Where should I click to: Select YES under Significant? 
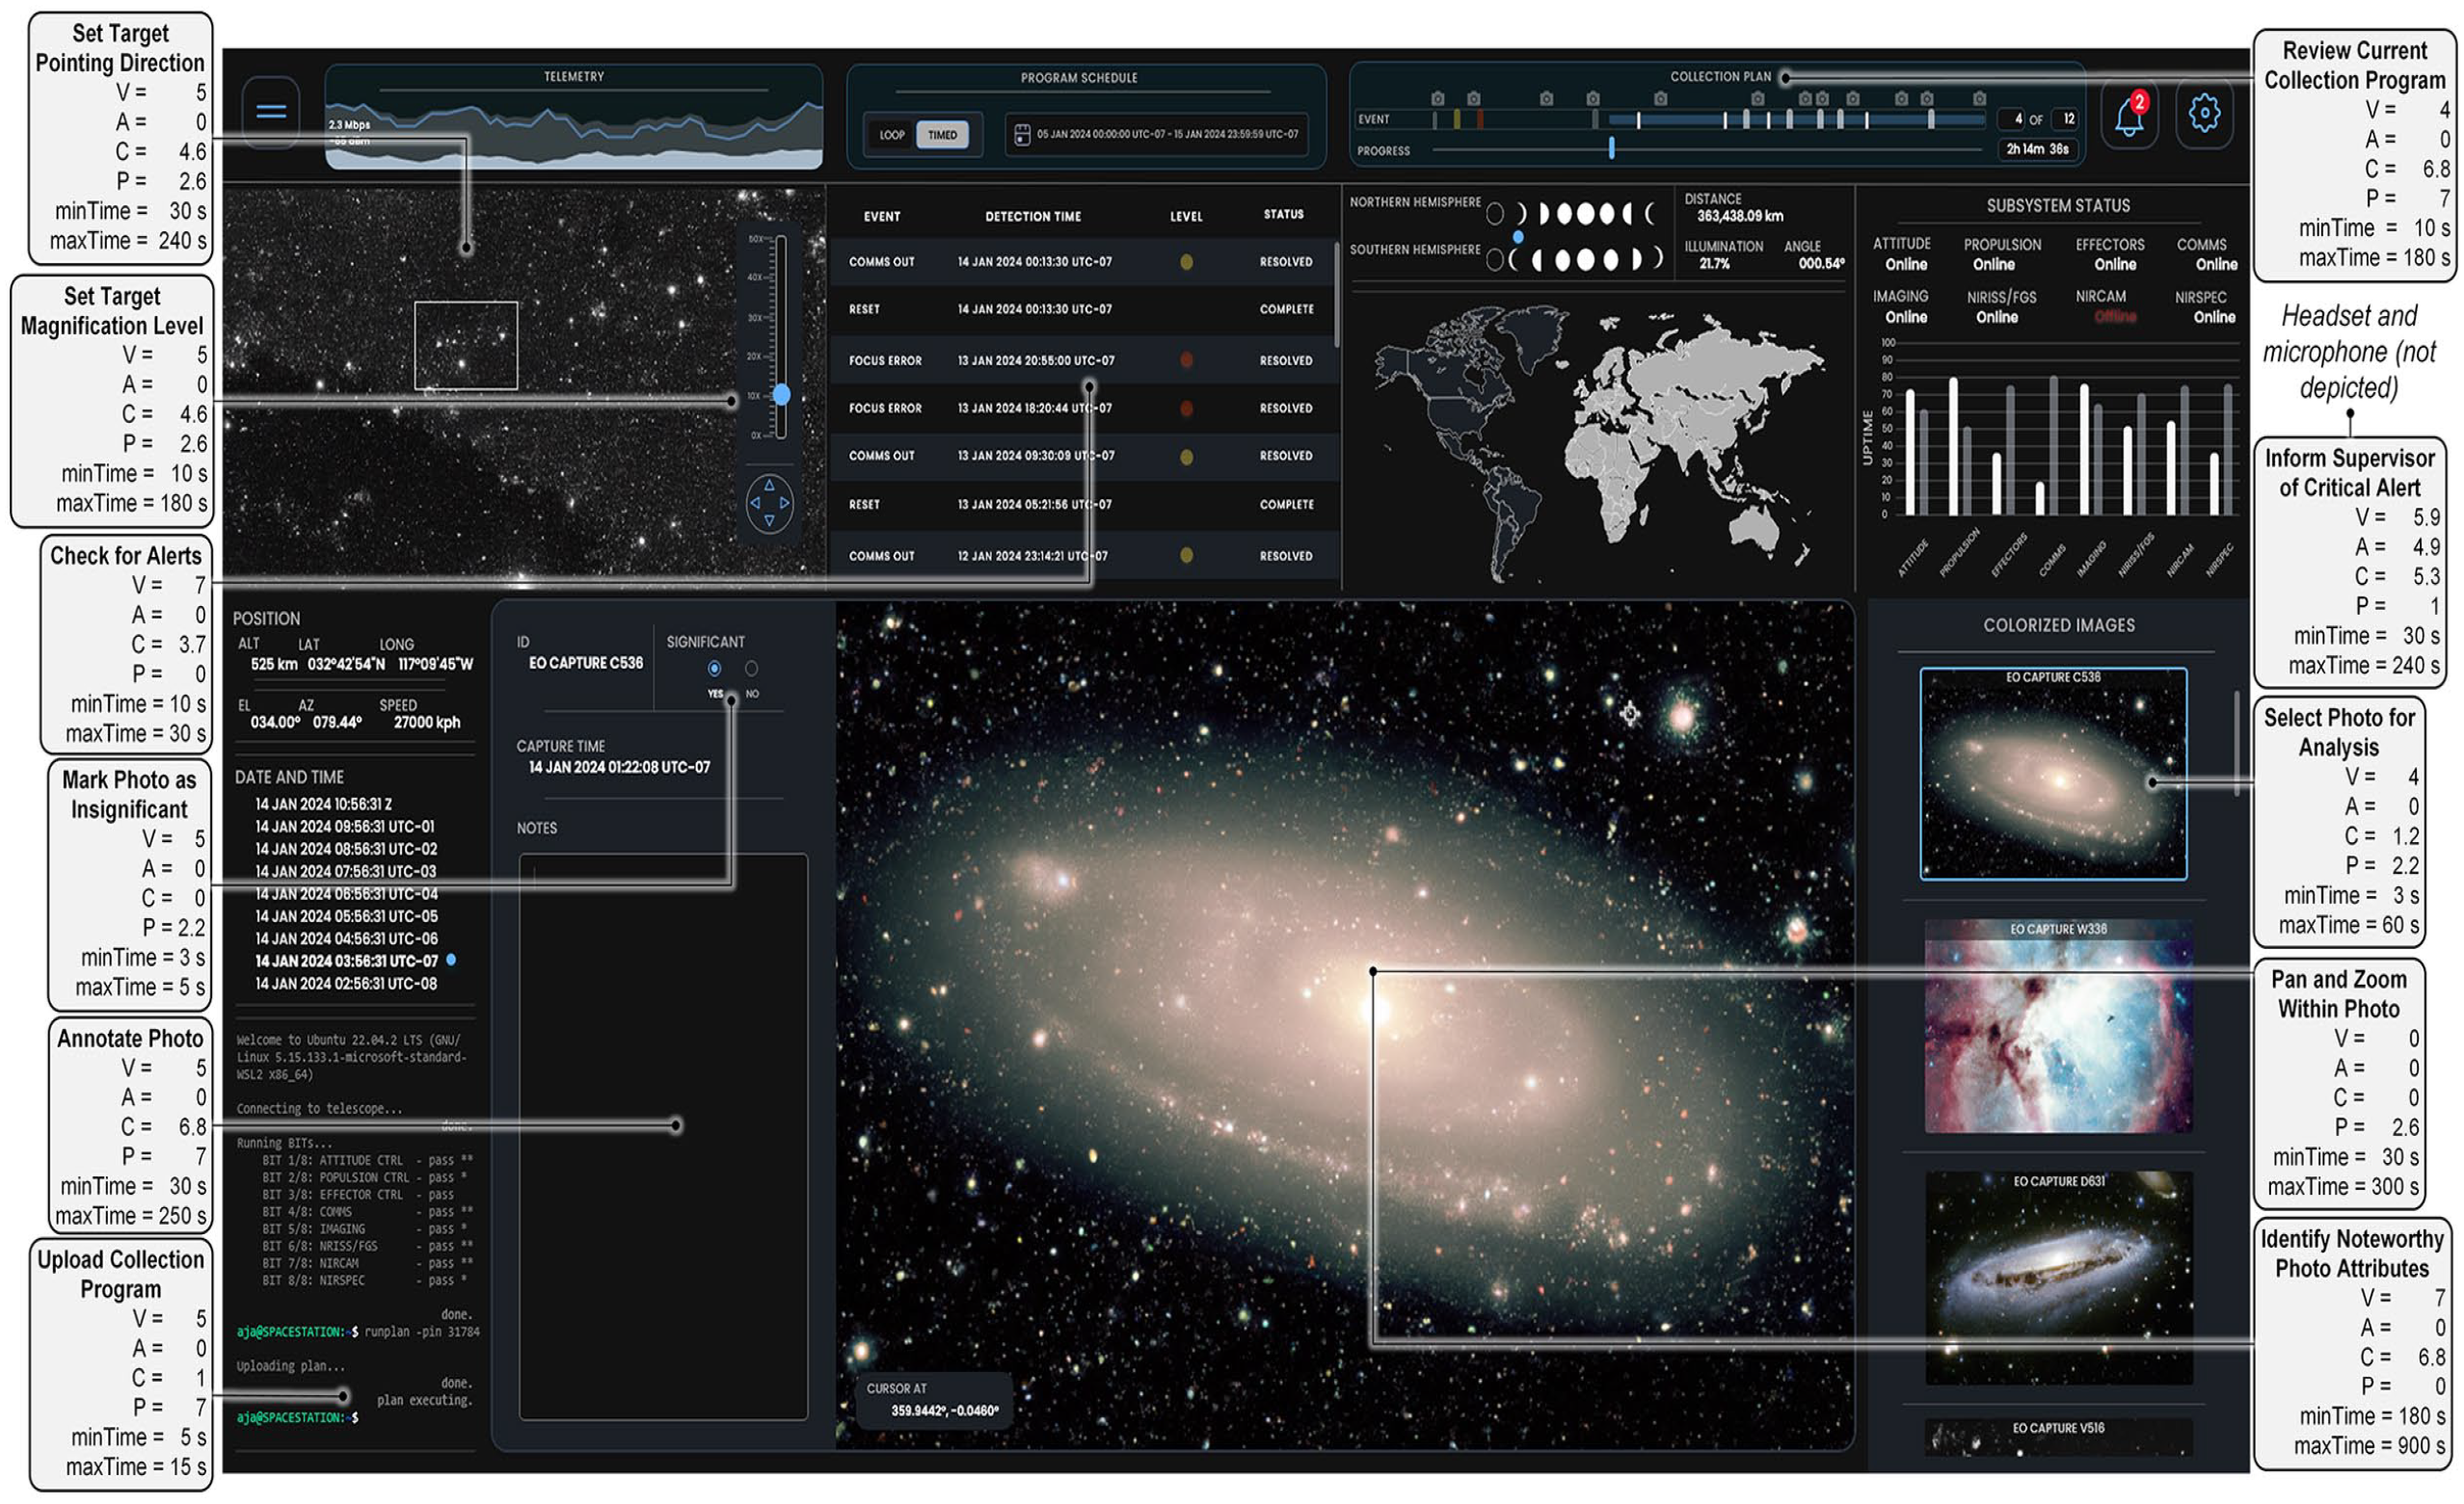(x=714, y=668)
